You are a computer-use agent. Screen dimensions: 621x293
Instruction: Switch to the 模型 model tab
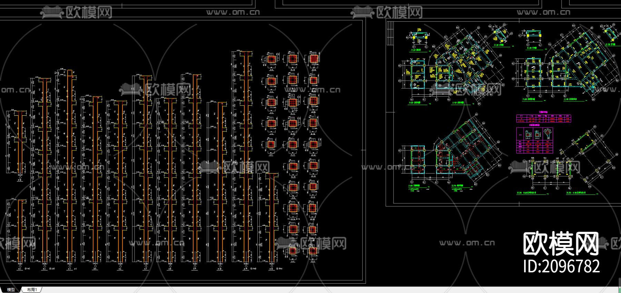click(11, 290)
